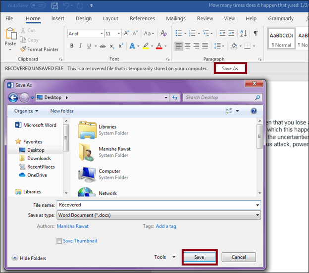Open the File tab
This screenshot has height=273, width=309.
coord(9,18)
